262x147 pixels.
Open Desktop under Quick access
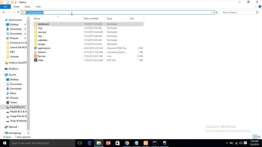pyautogui.click(x=14, y=24)
